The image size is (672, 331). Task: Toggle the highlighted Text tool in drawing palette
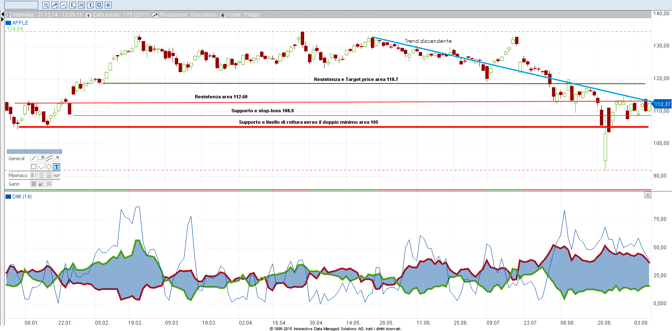click(56, 167)
